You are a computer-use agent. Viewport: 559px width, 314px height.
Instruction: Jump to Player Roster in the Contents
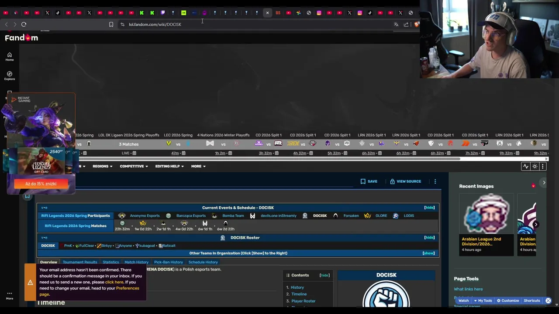coord(303,301)
